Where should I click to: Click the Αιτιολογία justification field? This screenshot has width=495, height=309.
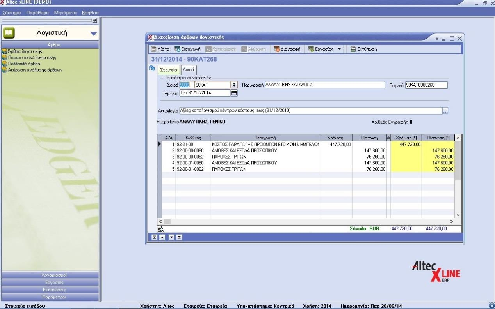coord(311,111)
